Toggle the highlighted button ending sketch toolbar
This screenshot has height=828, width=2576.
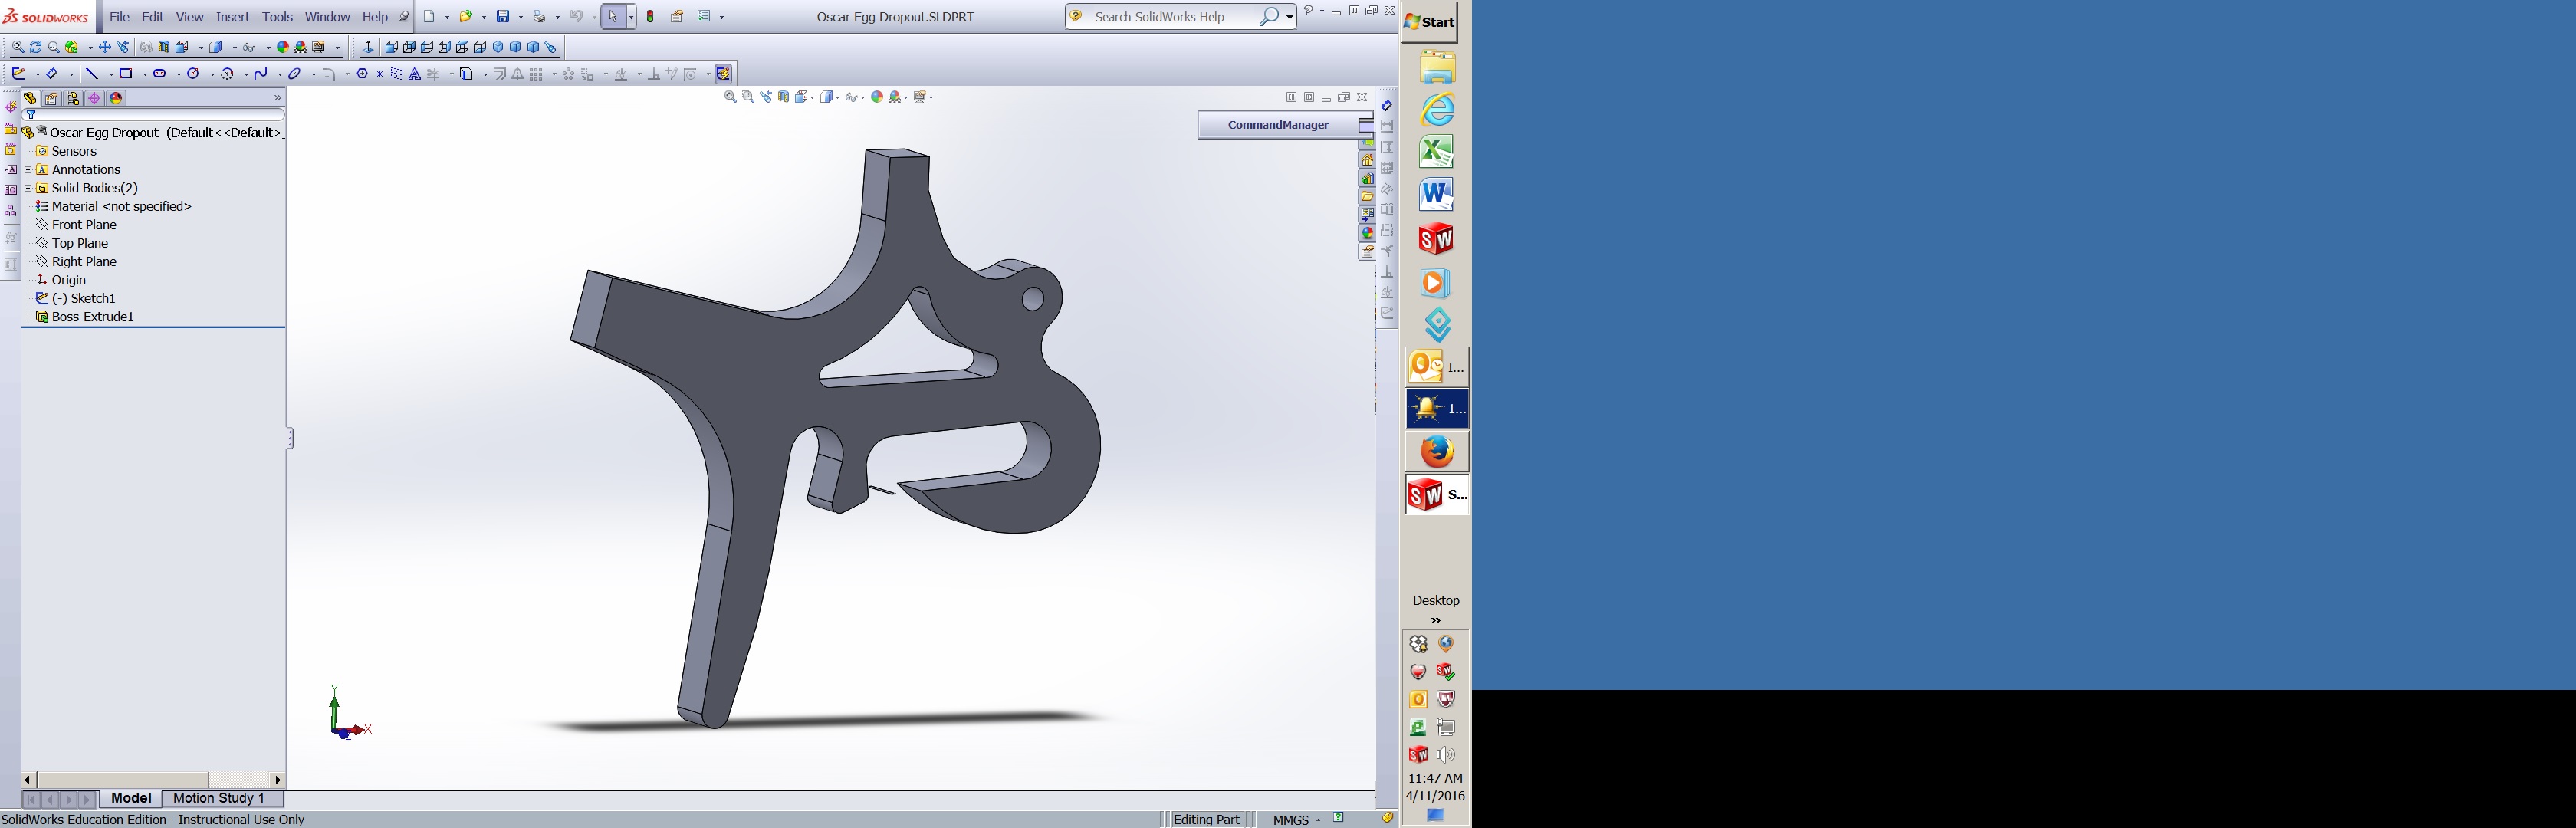pyautogui.click(x=723, y=74)
